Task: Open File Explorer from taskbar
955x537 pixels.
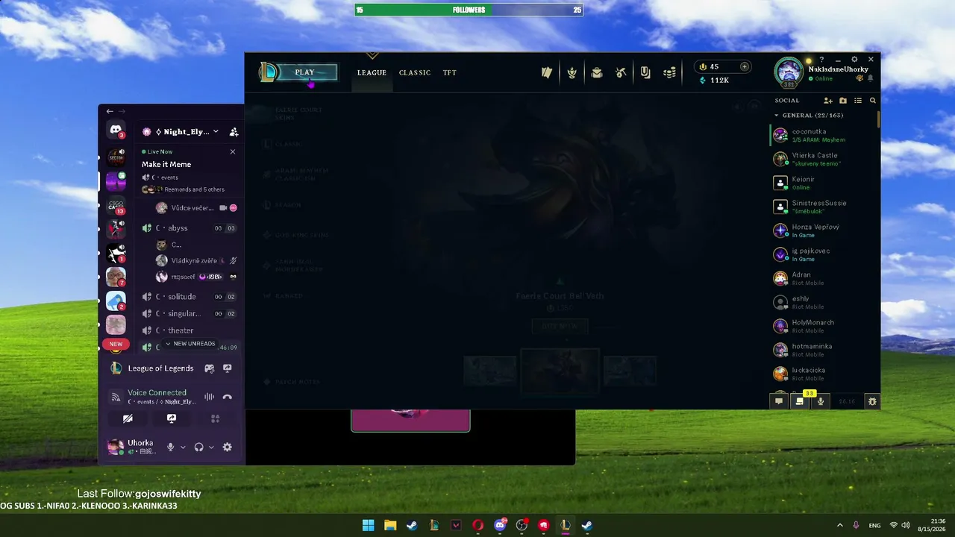Action: tap(390, 525)
